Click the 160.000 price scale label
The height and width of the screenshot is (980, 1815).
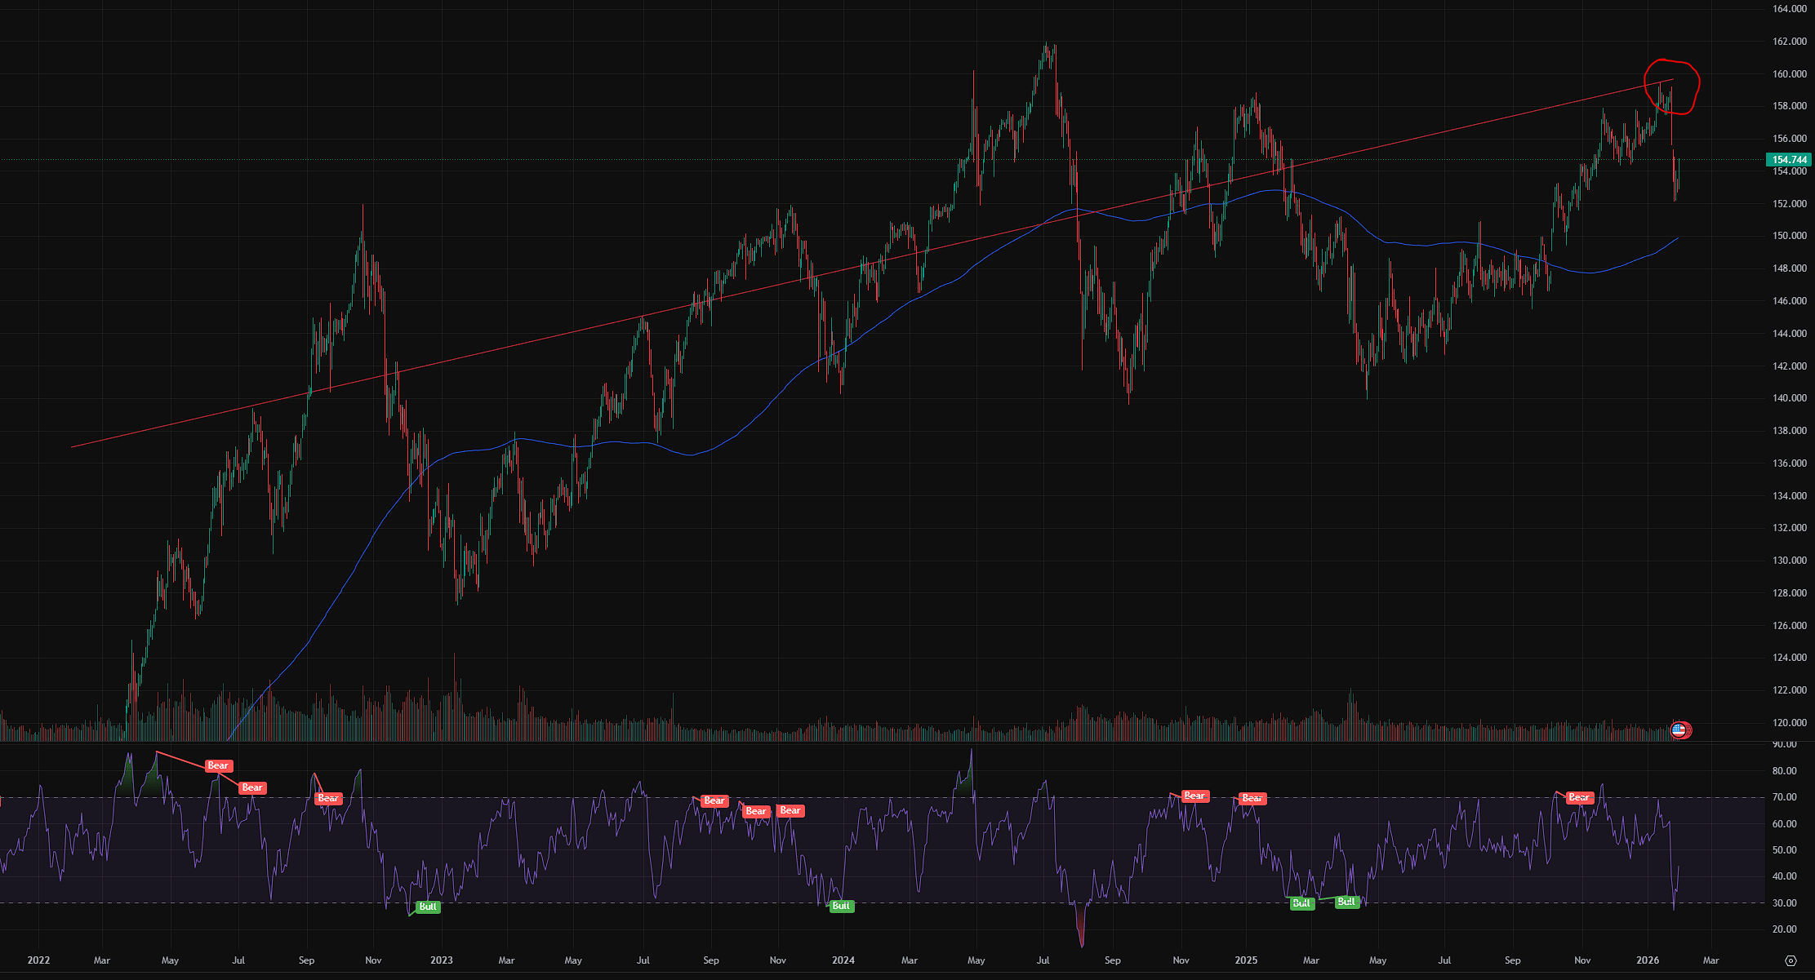pos(1789,74)
